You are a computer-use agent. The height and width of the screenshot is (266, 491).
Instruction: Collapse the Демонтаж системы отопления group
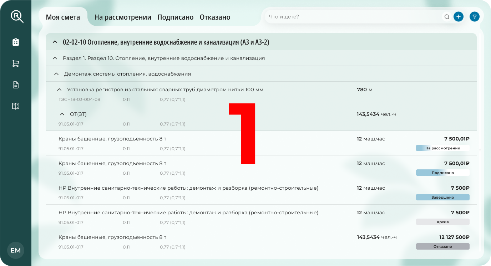(x=56, y=74)
